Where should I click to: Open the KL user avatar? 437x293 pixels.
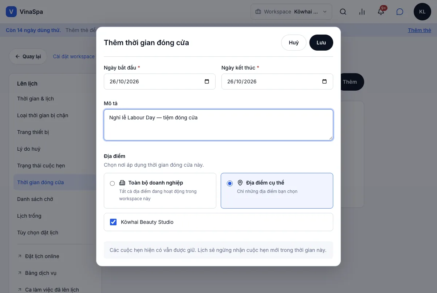(422, 12)
